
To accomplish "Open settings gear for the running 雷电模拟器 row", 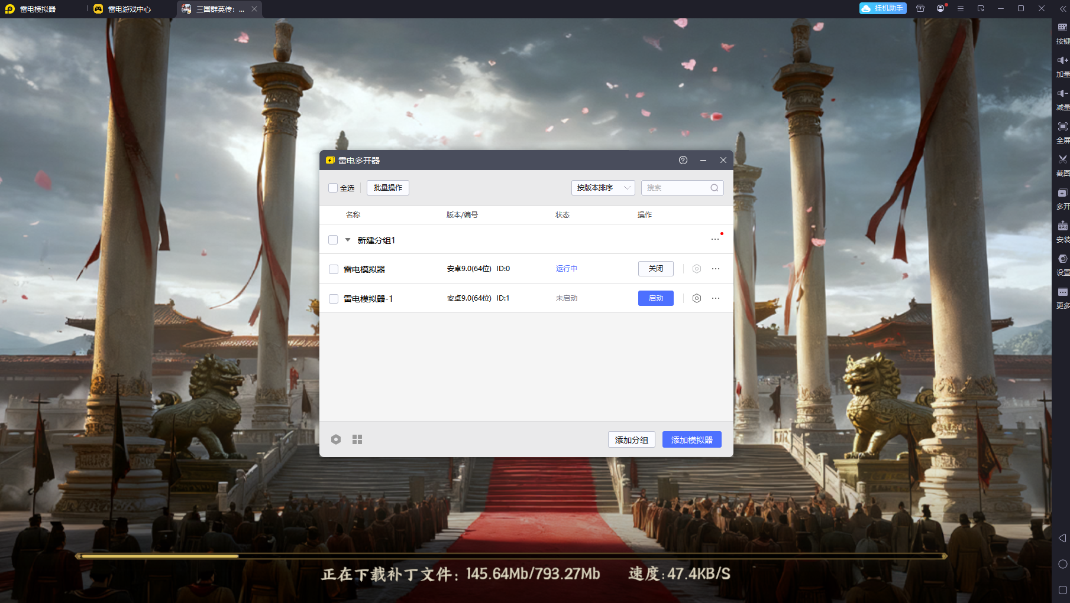I will pos(697,269).
